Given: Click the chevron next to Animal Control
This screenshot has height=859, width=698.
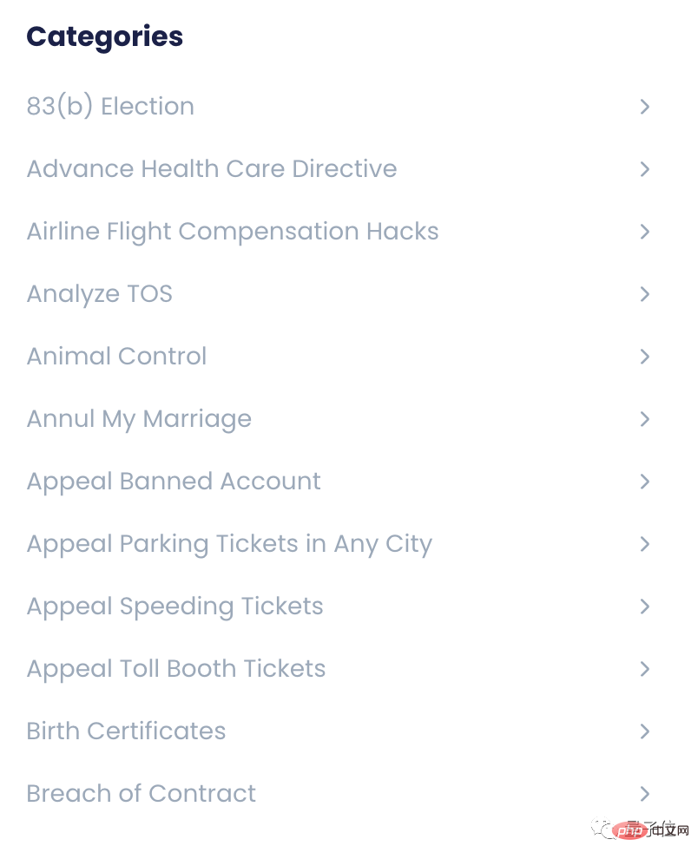Looking at the screenshot, I should 644,357.
